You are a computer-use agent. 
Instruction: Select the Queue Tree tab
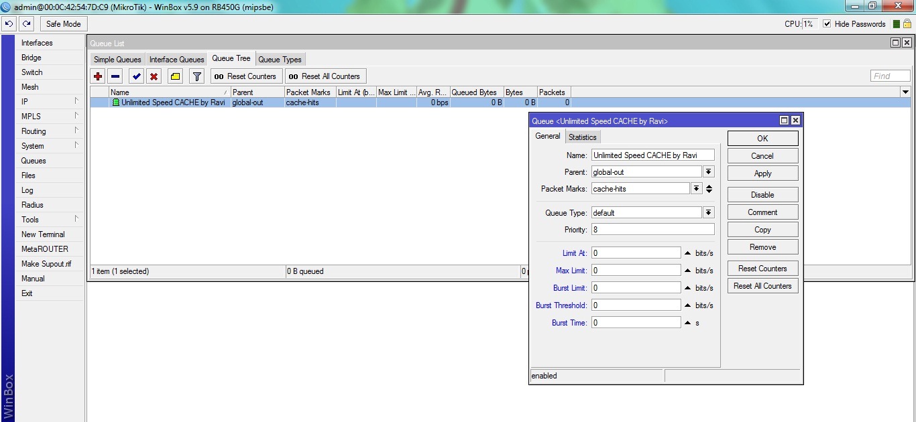tap(231, 59)
